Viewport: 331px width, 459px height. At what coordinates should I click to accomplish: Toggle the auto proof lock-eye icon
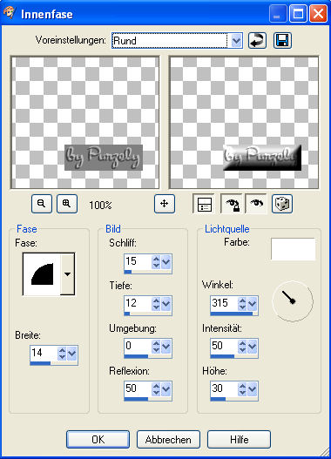[232, 204]
